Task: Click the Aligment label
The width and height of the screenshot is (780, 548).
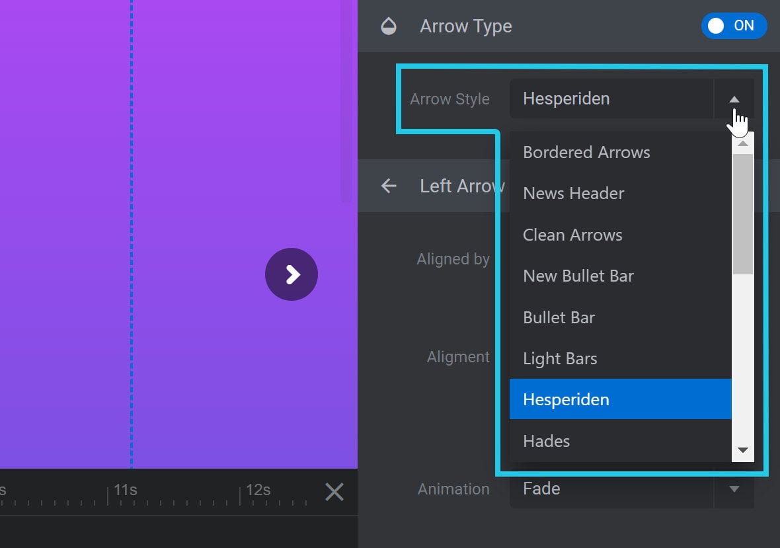Action: (x=458, y=357)
